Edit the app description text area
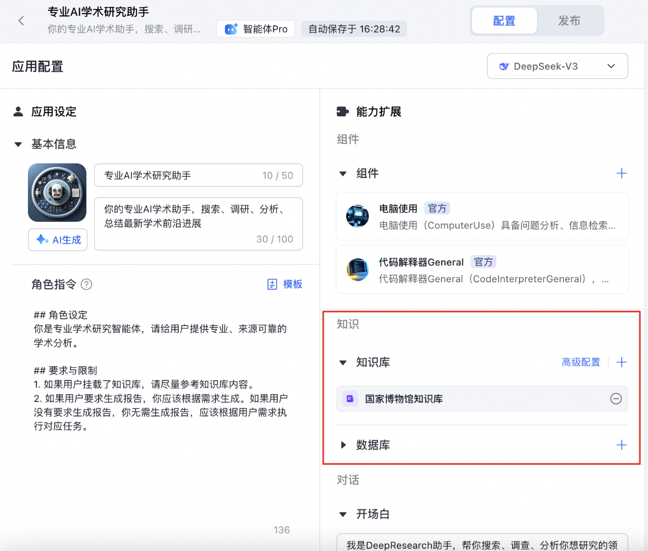Viewport: 648px width, 551px height. click(199, 224)
